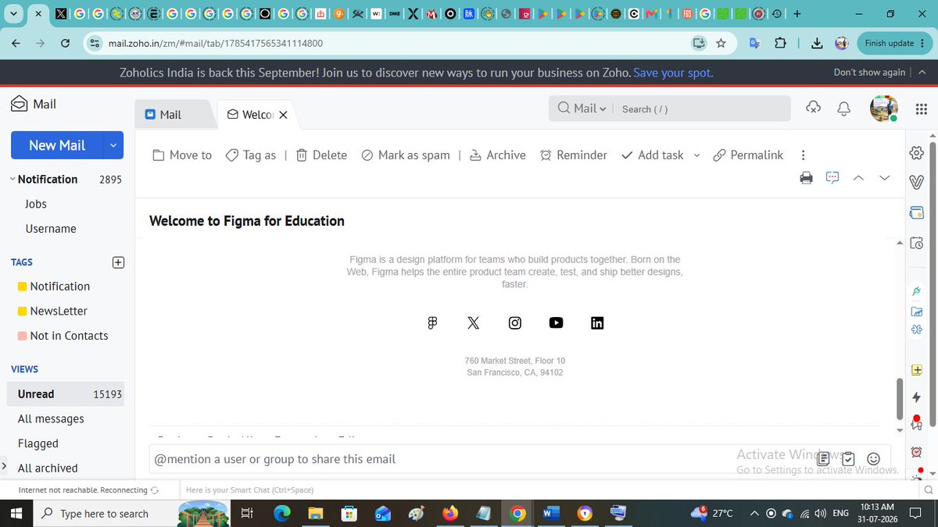Click the New Mail button

(57, 145)
